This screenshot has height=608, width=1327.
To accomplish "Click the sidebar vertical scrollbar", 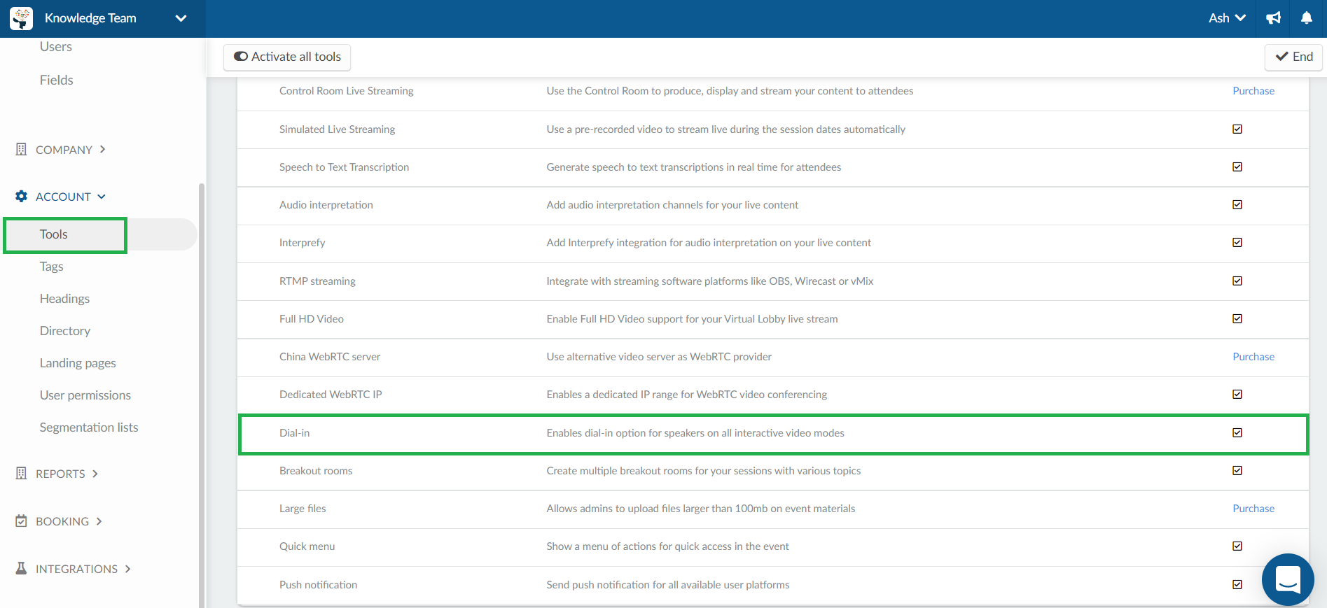I will [x=202, y=395].
